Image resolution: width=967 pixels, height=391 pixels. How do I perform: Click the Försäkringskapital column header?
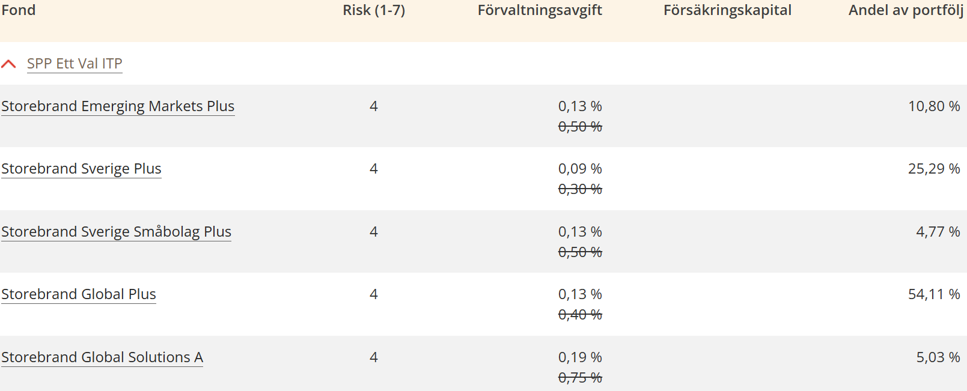point(727,10)
